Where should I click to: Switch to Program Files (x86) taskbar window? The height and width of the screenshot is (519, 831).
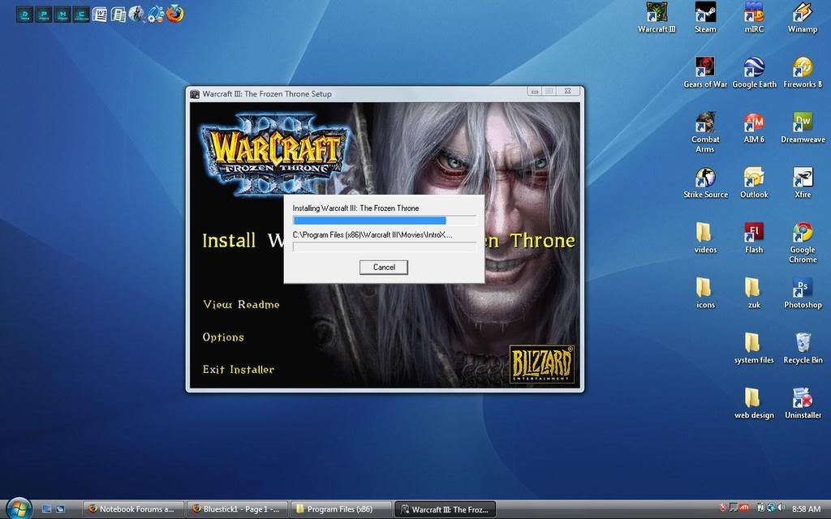click(x=341, y=509)
